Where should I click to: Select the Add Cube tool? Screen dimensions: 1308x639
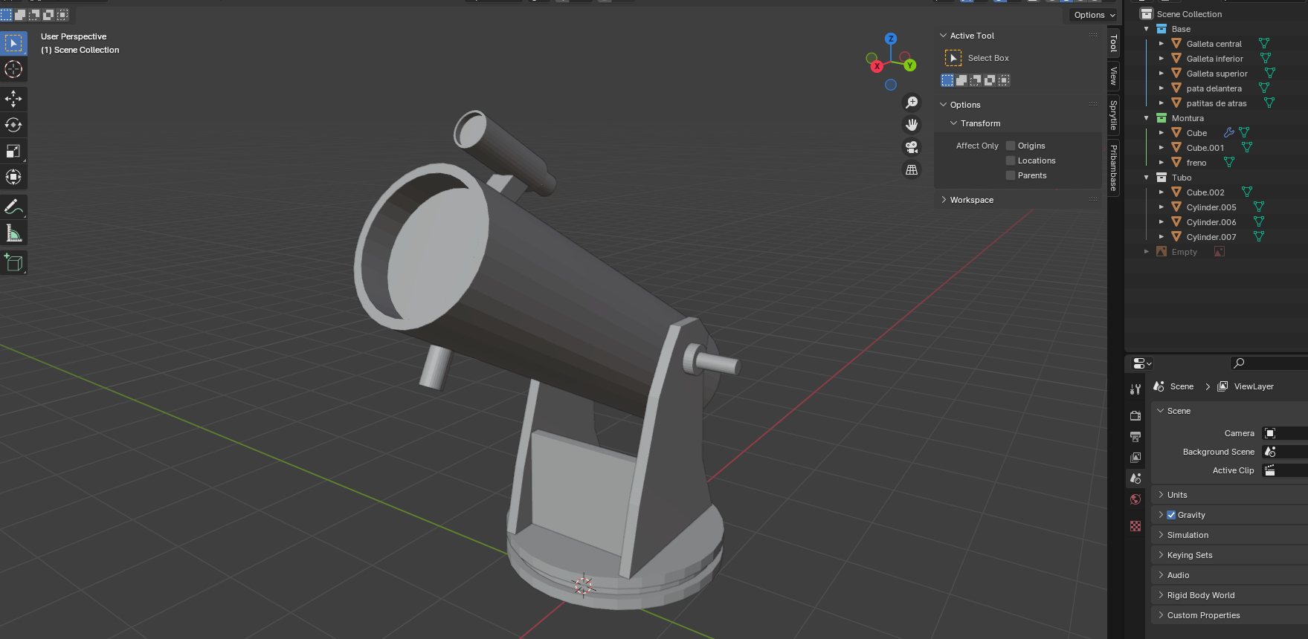point(13,262)
